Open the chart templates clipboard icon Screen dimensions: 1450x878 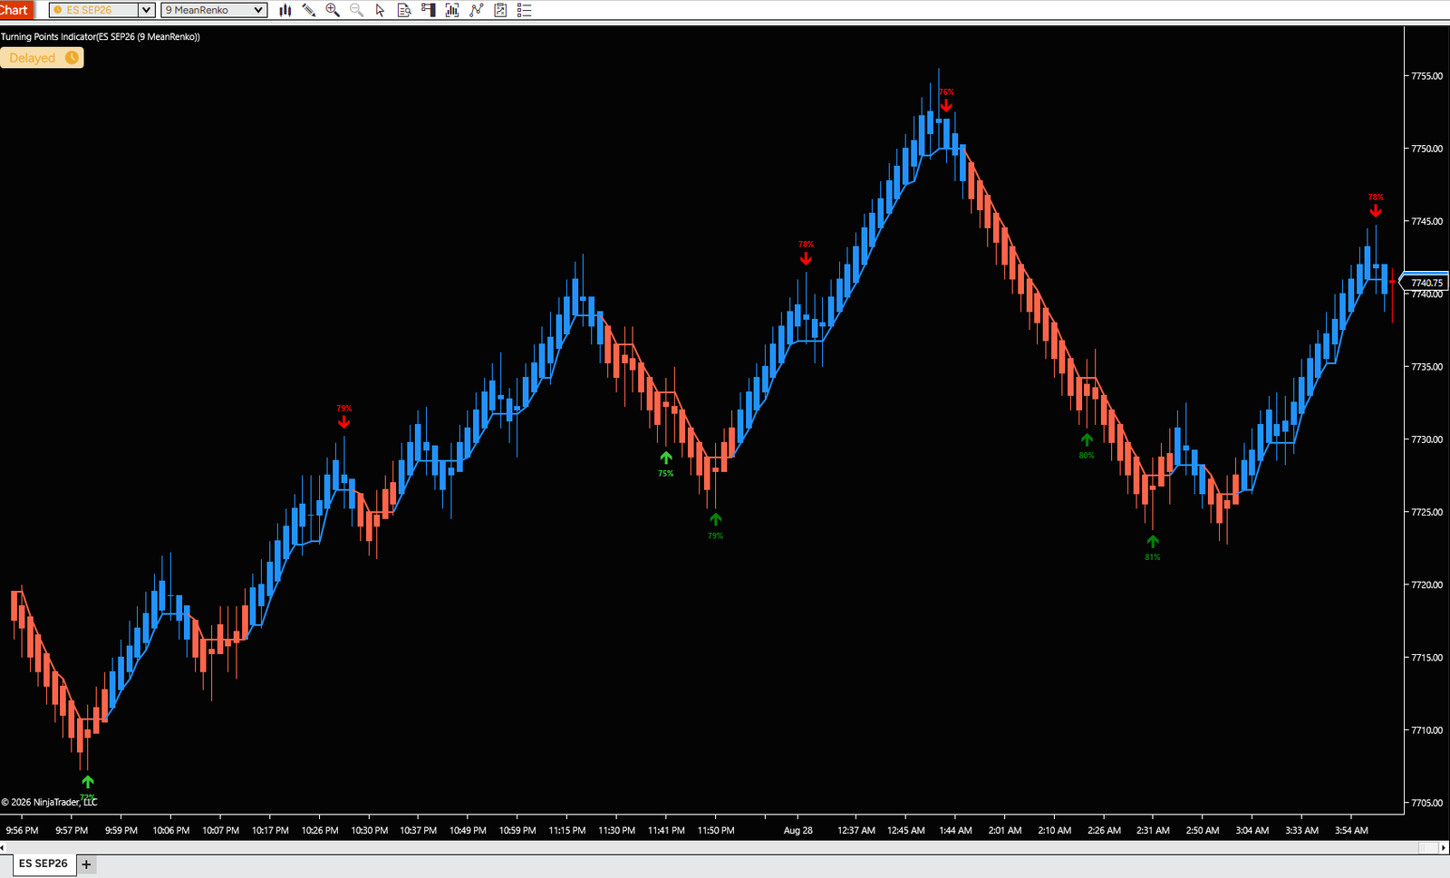[500, 10]
